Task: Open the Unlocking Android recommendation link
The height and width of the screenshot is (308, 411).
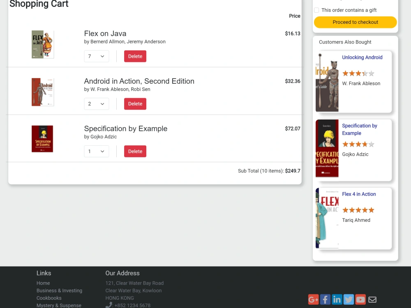Action: (x=362, y=57)
